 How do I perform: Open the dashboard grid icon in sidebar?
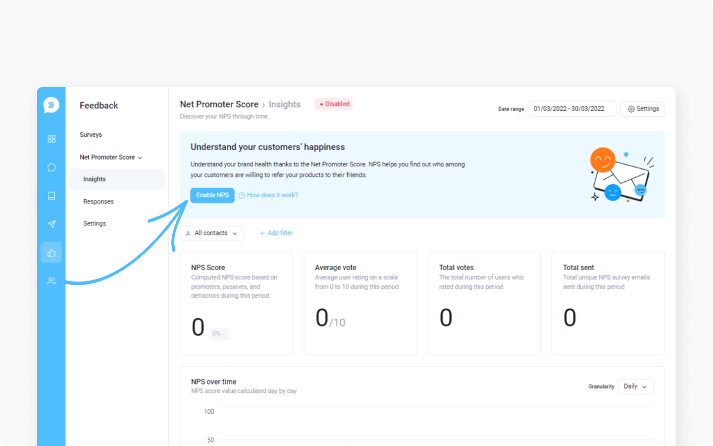(51, 139)
